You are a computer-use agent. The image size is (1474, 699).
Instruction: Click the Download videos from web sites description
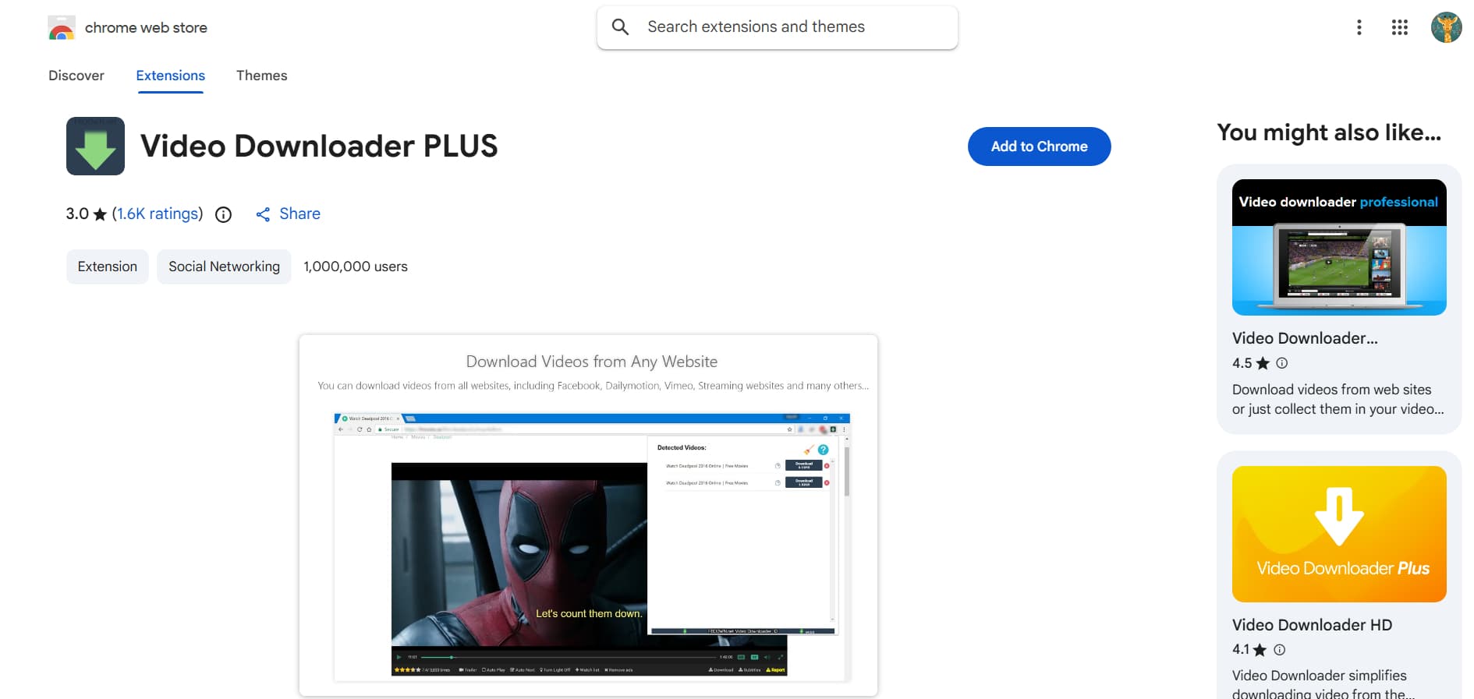[1338, 399]
